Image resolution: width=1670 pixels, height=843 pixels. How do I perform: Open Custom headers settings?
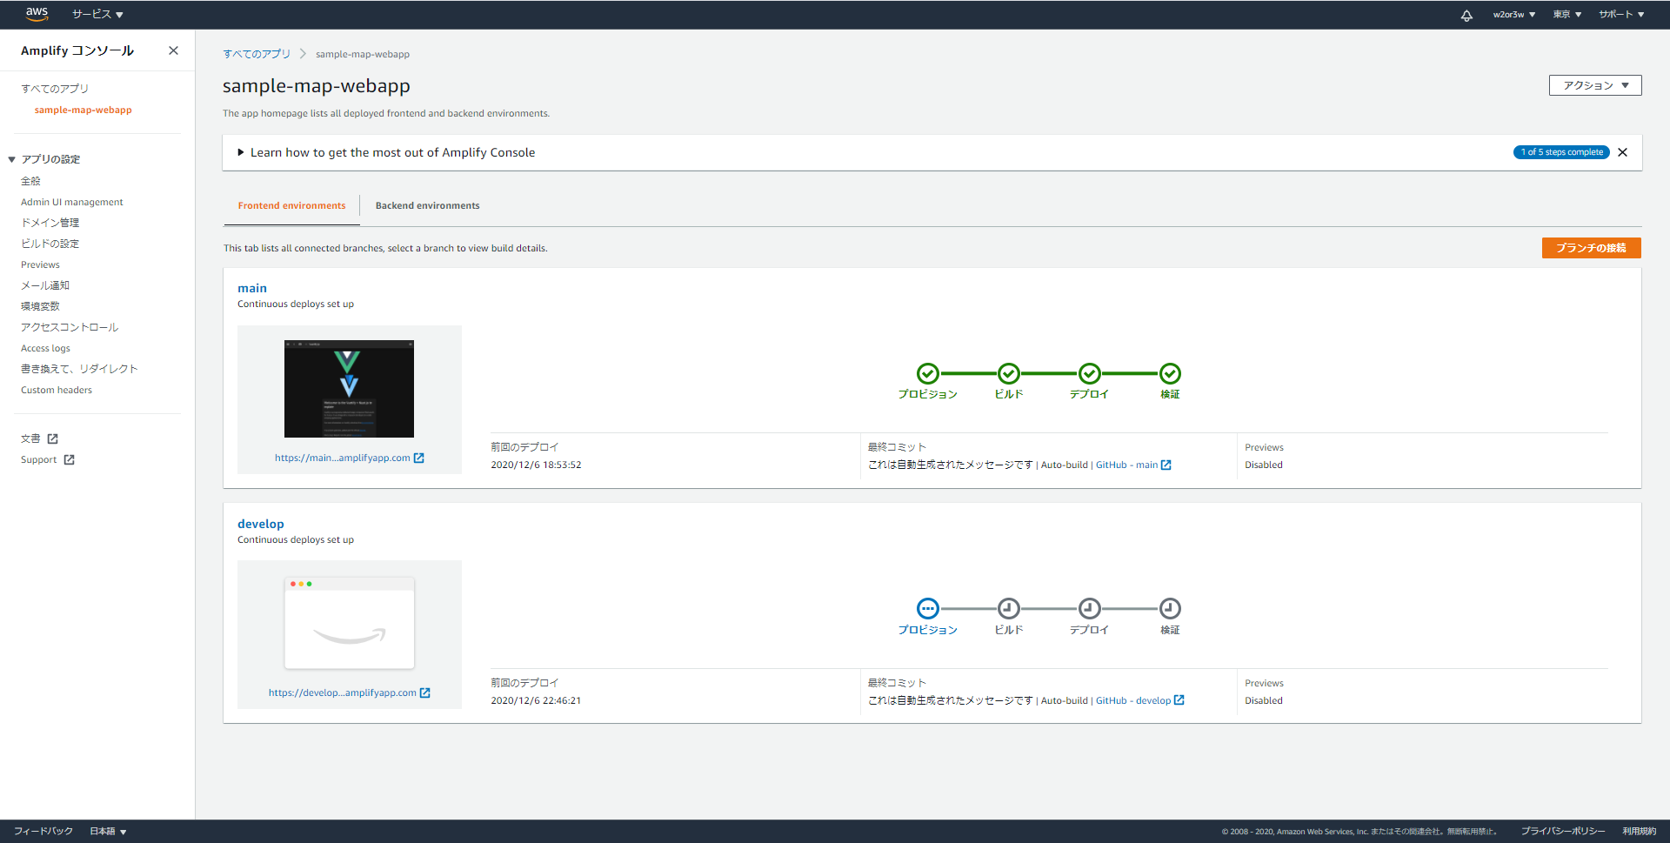tap(57, 390)
